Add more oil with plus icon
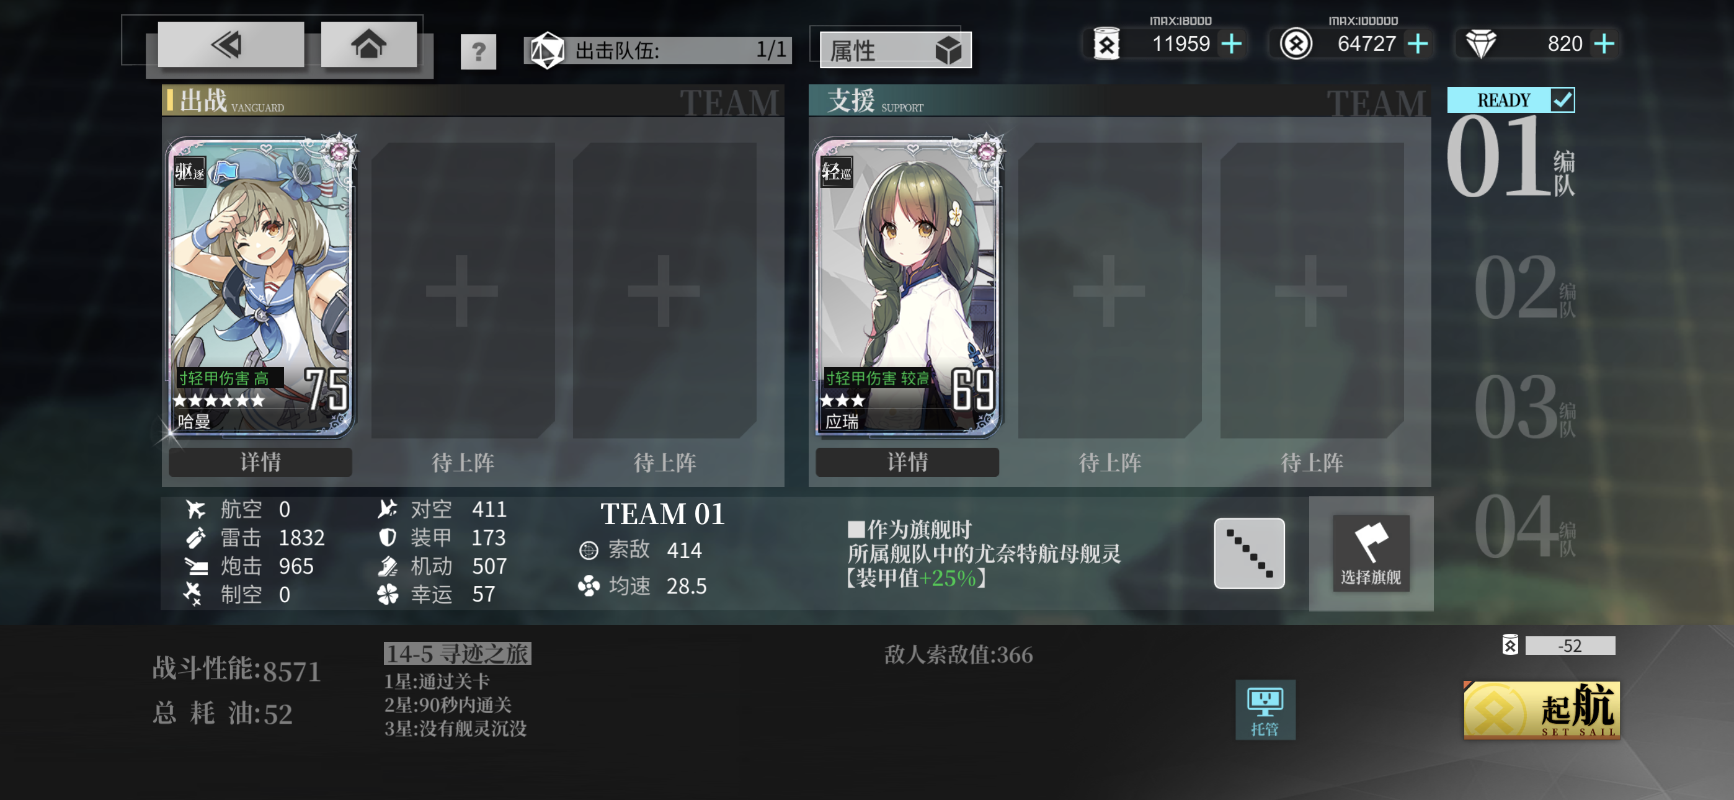 (x=1231, y=44)
